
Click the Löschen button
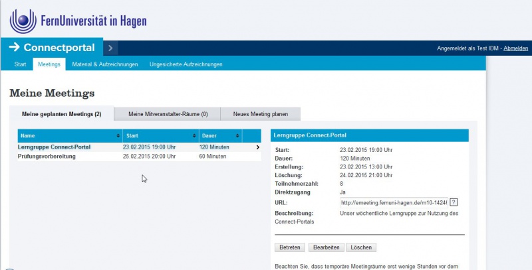coord(361,247)
